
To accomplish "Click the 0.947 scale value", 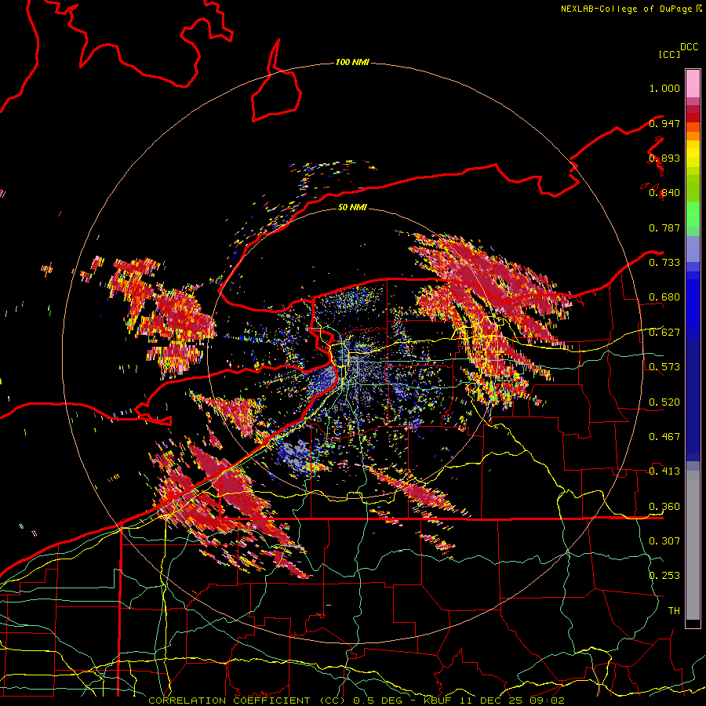I will 664,123.
